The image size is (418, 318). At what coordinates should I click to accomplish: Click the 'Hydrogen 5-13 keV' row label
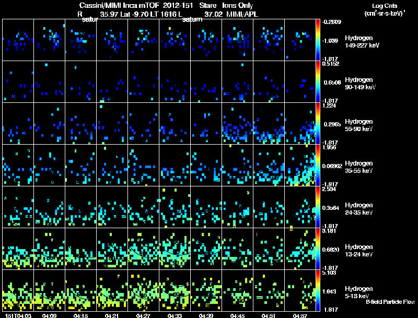(359, 292)
